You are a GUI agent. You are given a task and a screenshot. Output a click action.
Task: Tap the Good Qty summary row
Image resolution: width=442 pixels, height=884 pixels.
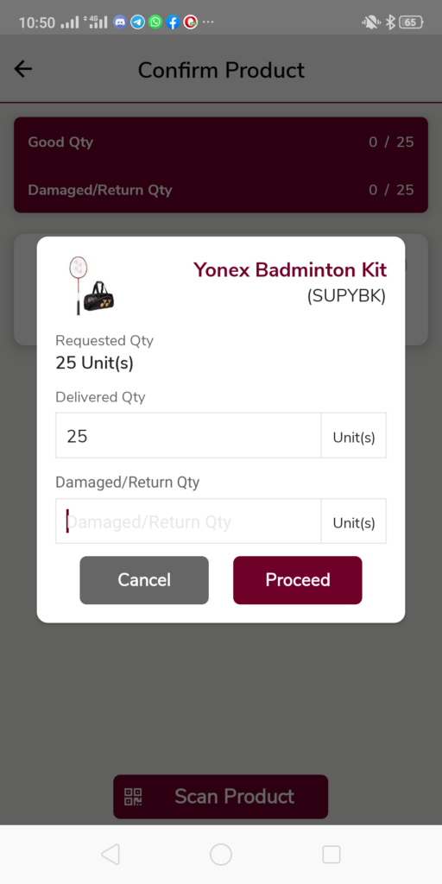(x=221, y=142)
